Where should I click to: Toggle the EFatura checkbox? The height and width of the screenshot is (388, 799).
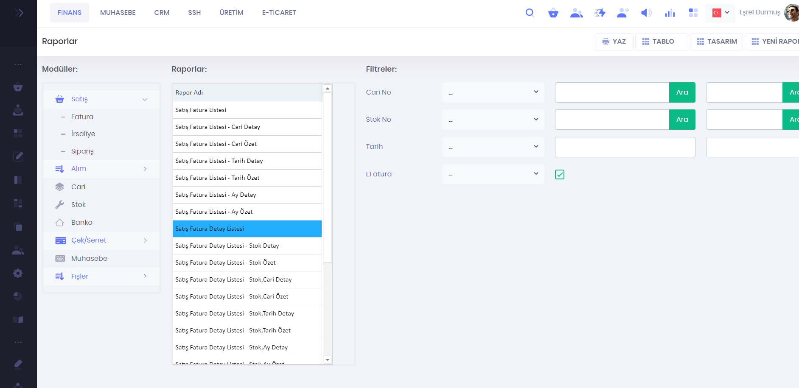point(560,174)
